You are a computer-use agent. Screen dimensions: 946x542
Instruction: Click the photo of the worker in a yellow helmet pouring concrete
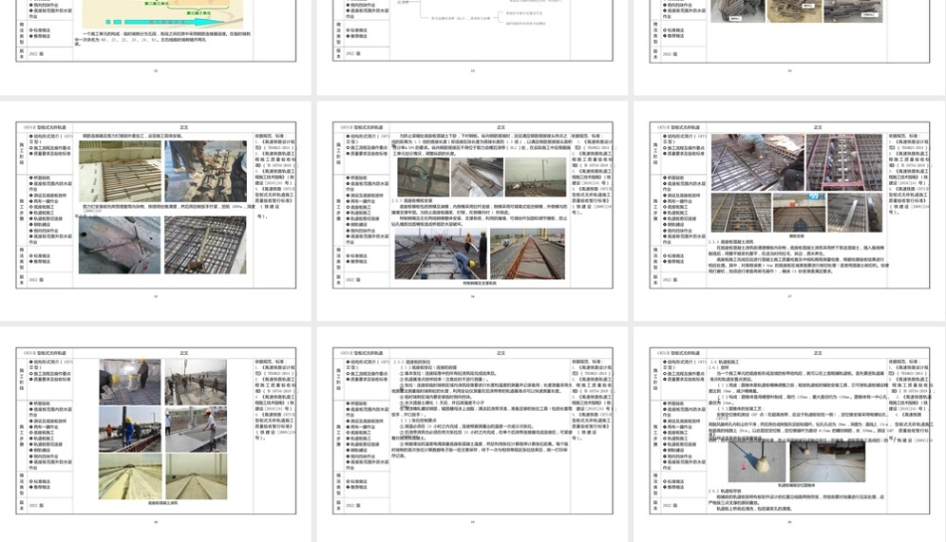pyautogui.click(x=129, y=430)
